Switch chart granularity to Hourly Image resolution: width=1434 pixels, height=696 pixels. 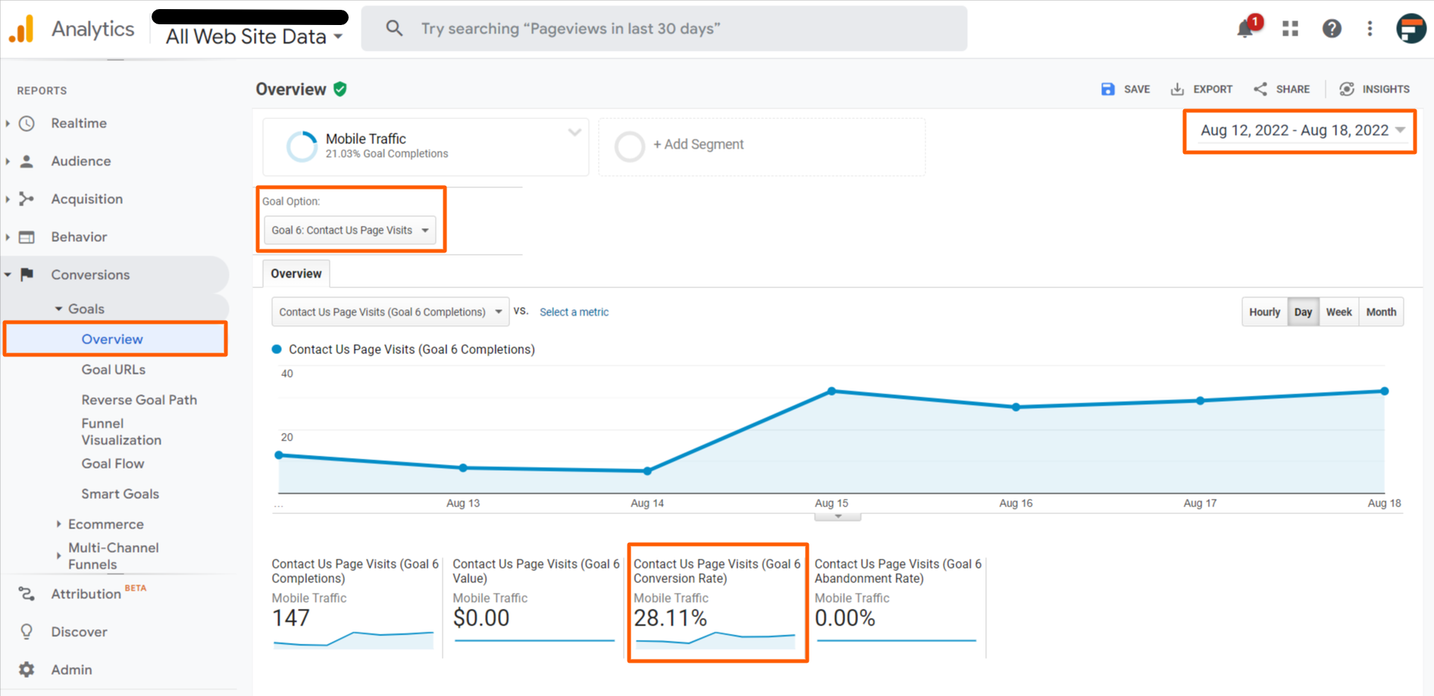(1264, 312)
